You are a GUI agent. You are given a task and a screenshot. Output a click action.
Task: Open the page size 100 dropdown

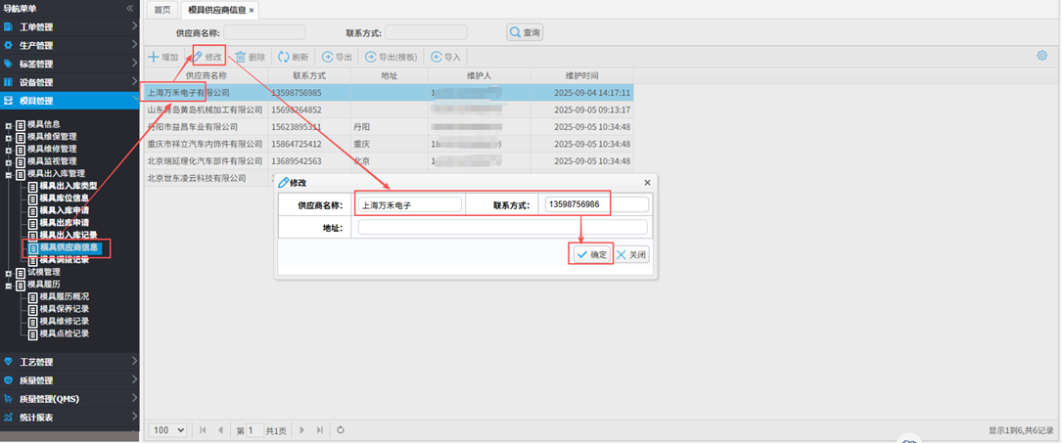coord(169,429)
